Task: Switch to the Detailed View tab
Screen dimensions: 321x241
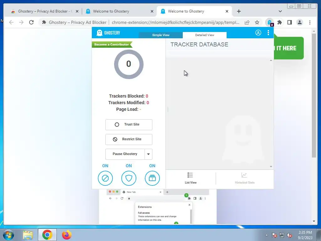Action: (205, 35)
